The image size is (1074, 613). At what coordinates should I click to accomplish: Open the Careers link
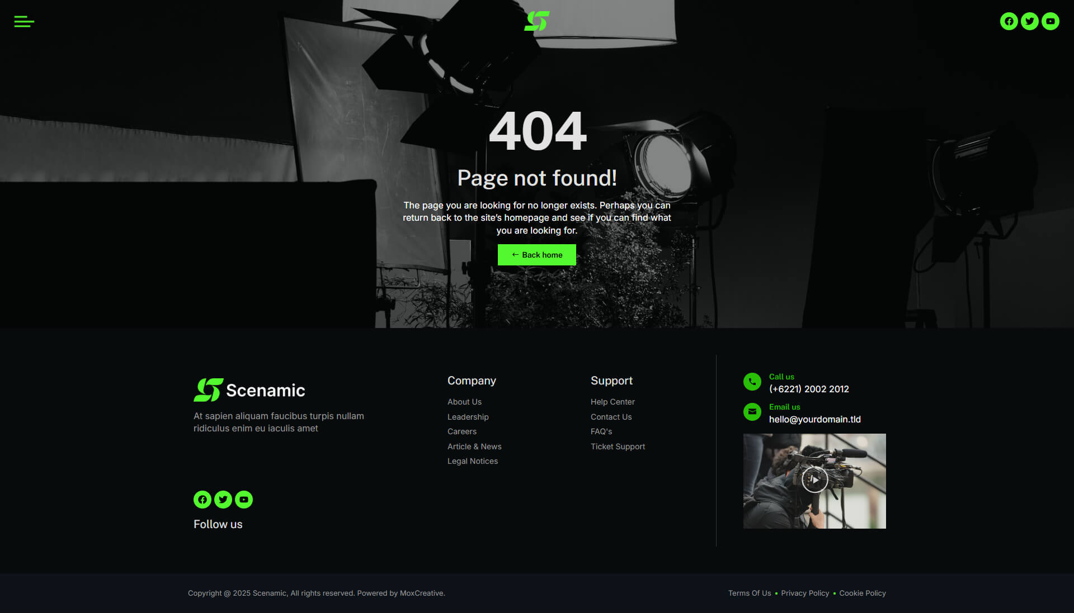coord(462,431)
